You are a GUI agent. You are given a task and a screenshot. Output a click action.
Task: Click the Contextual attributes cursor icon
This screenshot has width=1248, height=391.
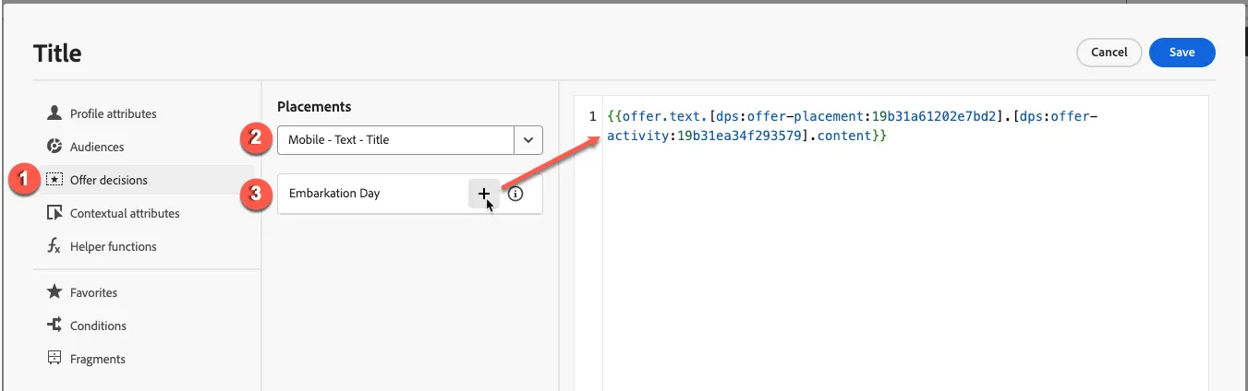[x=54, y=213]
